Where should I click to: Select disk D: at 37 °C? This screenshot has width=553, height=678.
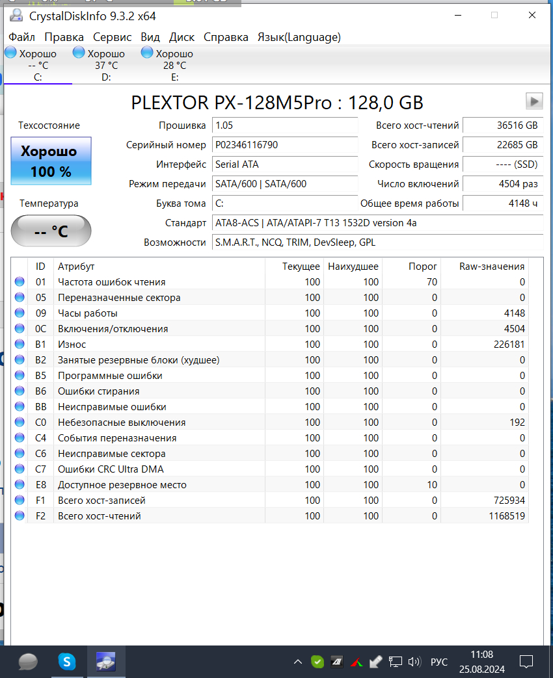[x=107, y=65]
